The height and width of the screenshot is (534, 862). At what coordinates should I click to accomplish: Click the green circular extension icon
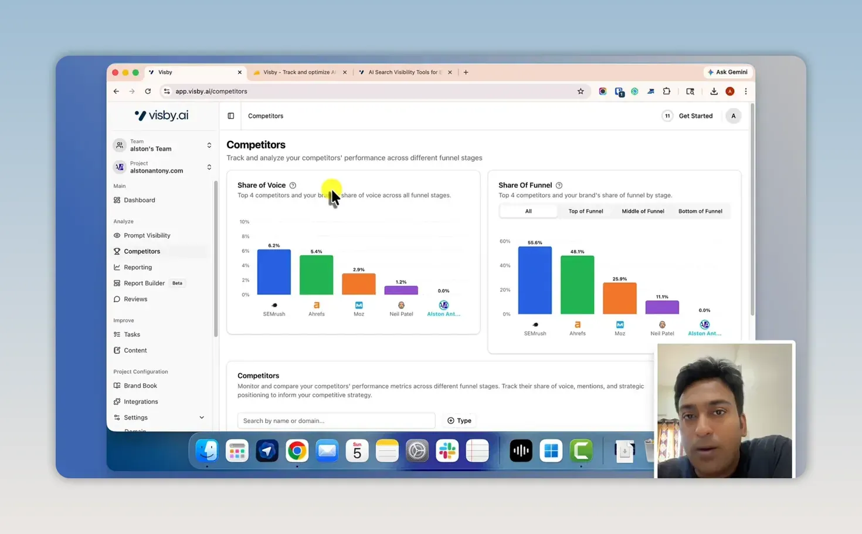[x=634, y=92]
